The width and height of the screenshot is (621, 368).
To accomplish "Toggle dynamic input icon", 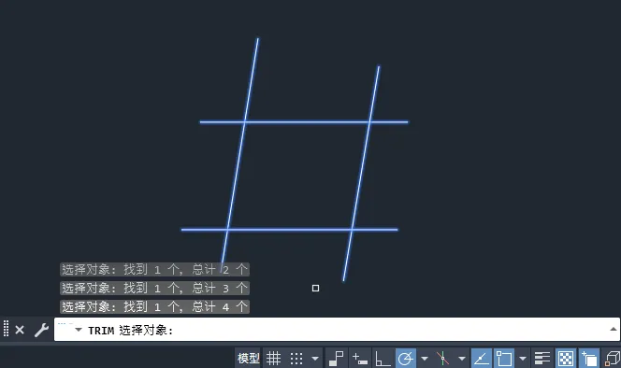I will pos(360,359).
